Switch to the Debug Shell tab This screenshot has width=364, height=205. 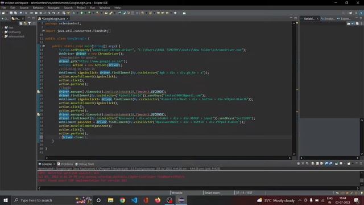85,164
